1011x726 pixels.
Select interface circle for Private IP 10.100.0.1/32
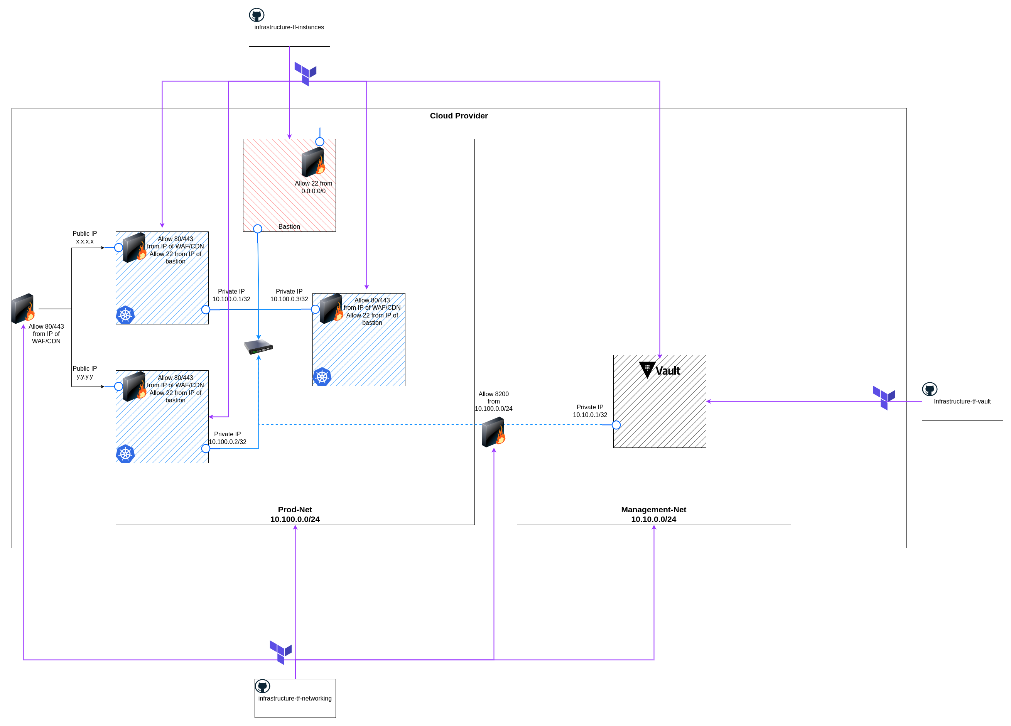click(x=206, y=309)
